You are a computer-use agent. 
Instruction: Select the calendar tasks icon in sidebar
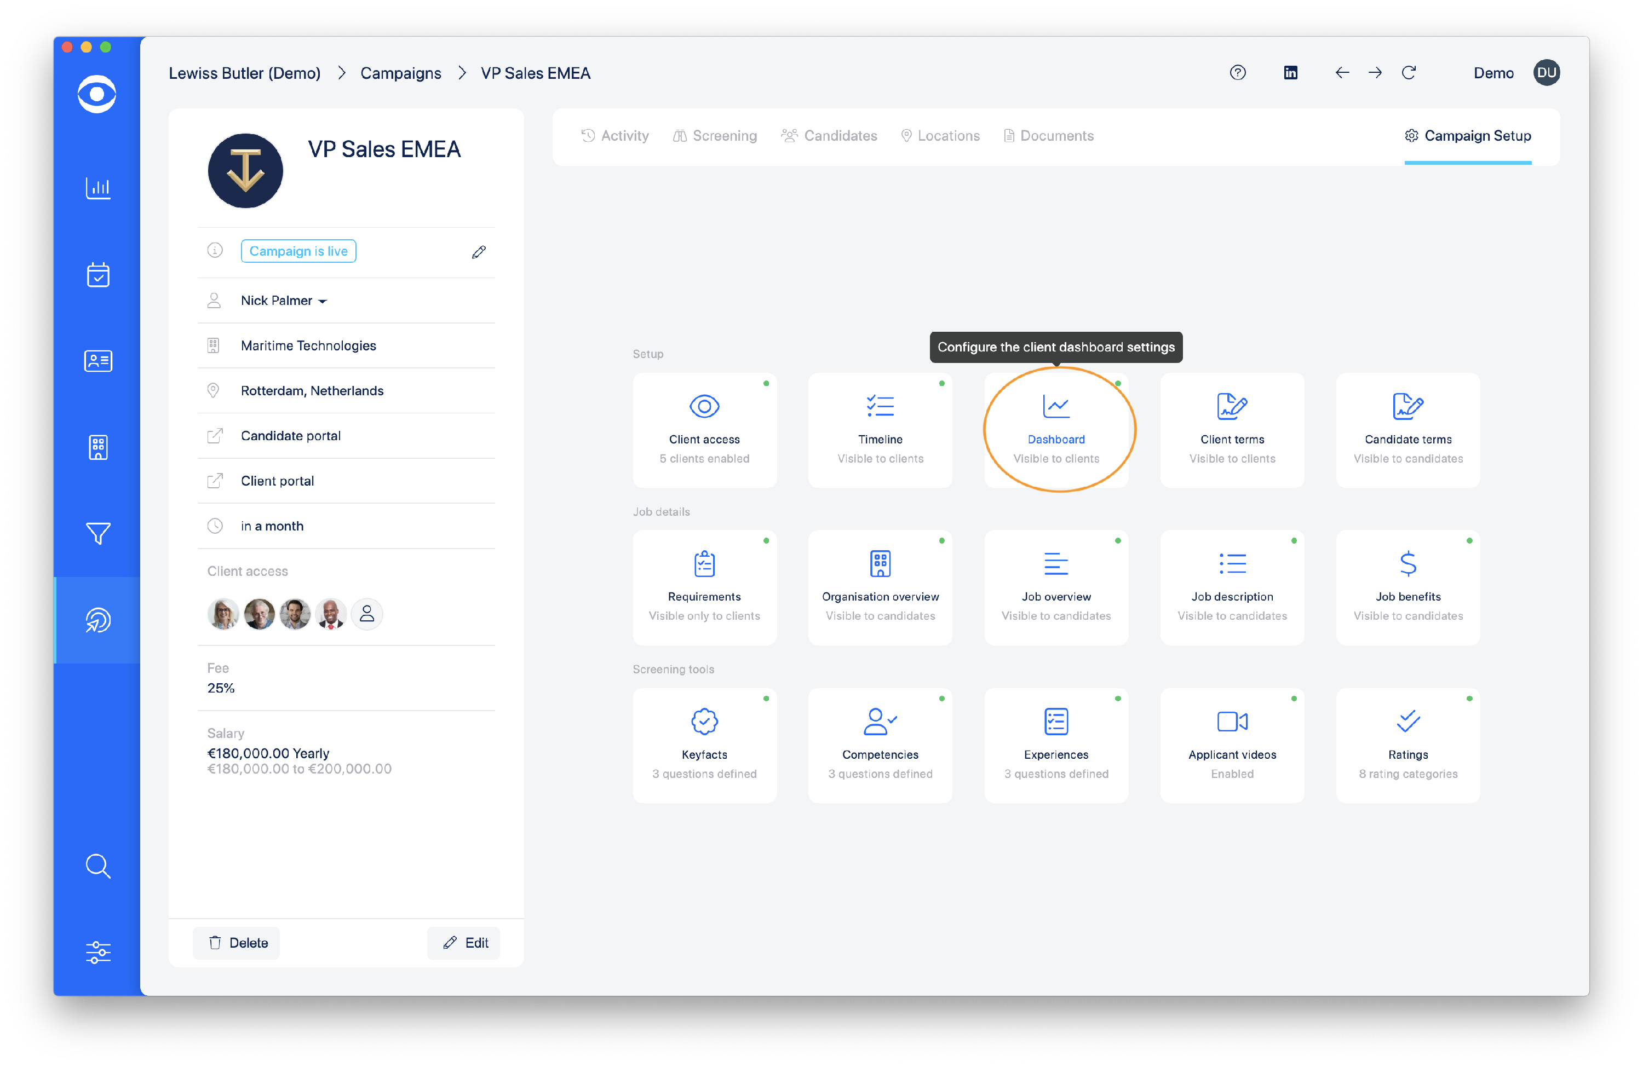(98, 275)
